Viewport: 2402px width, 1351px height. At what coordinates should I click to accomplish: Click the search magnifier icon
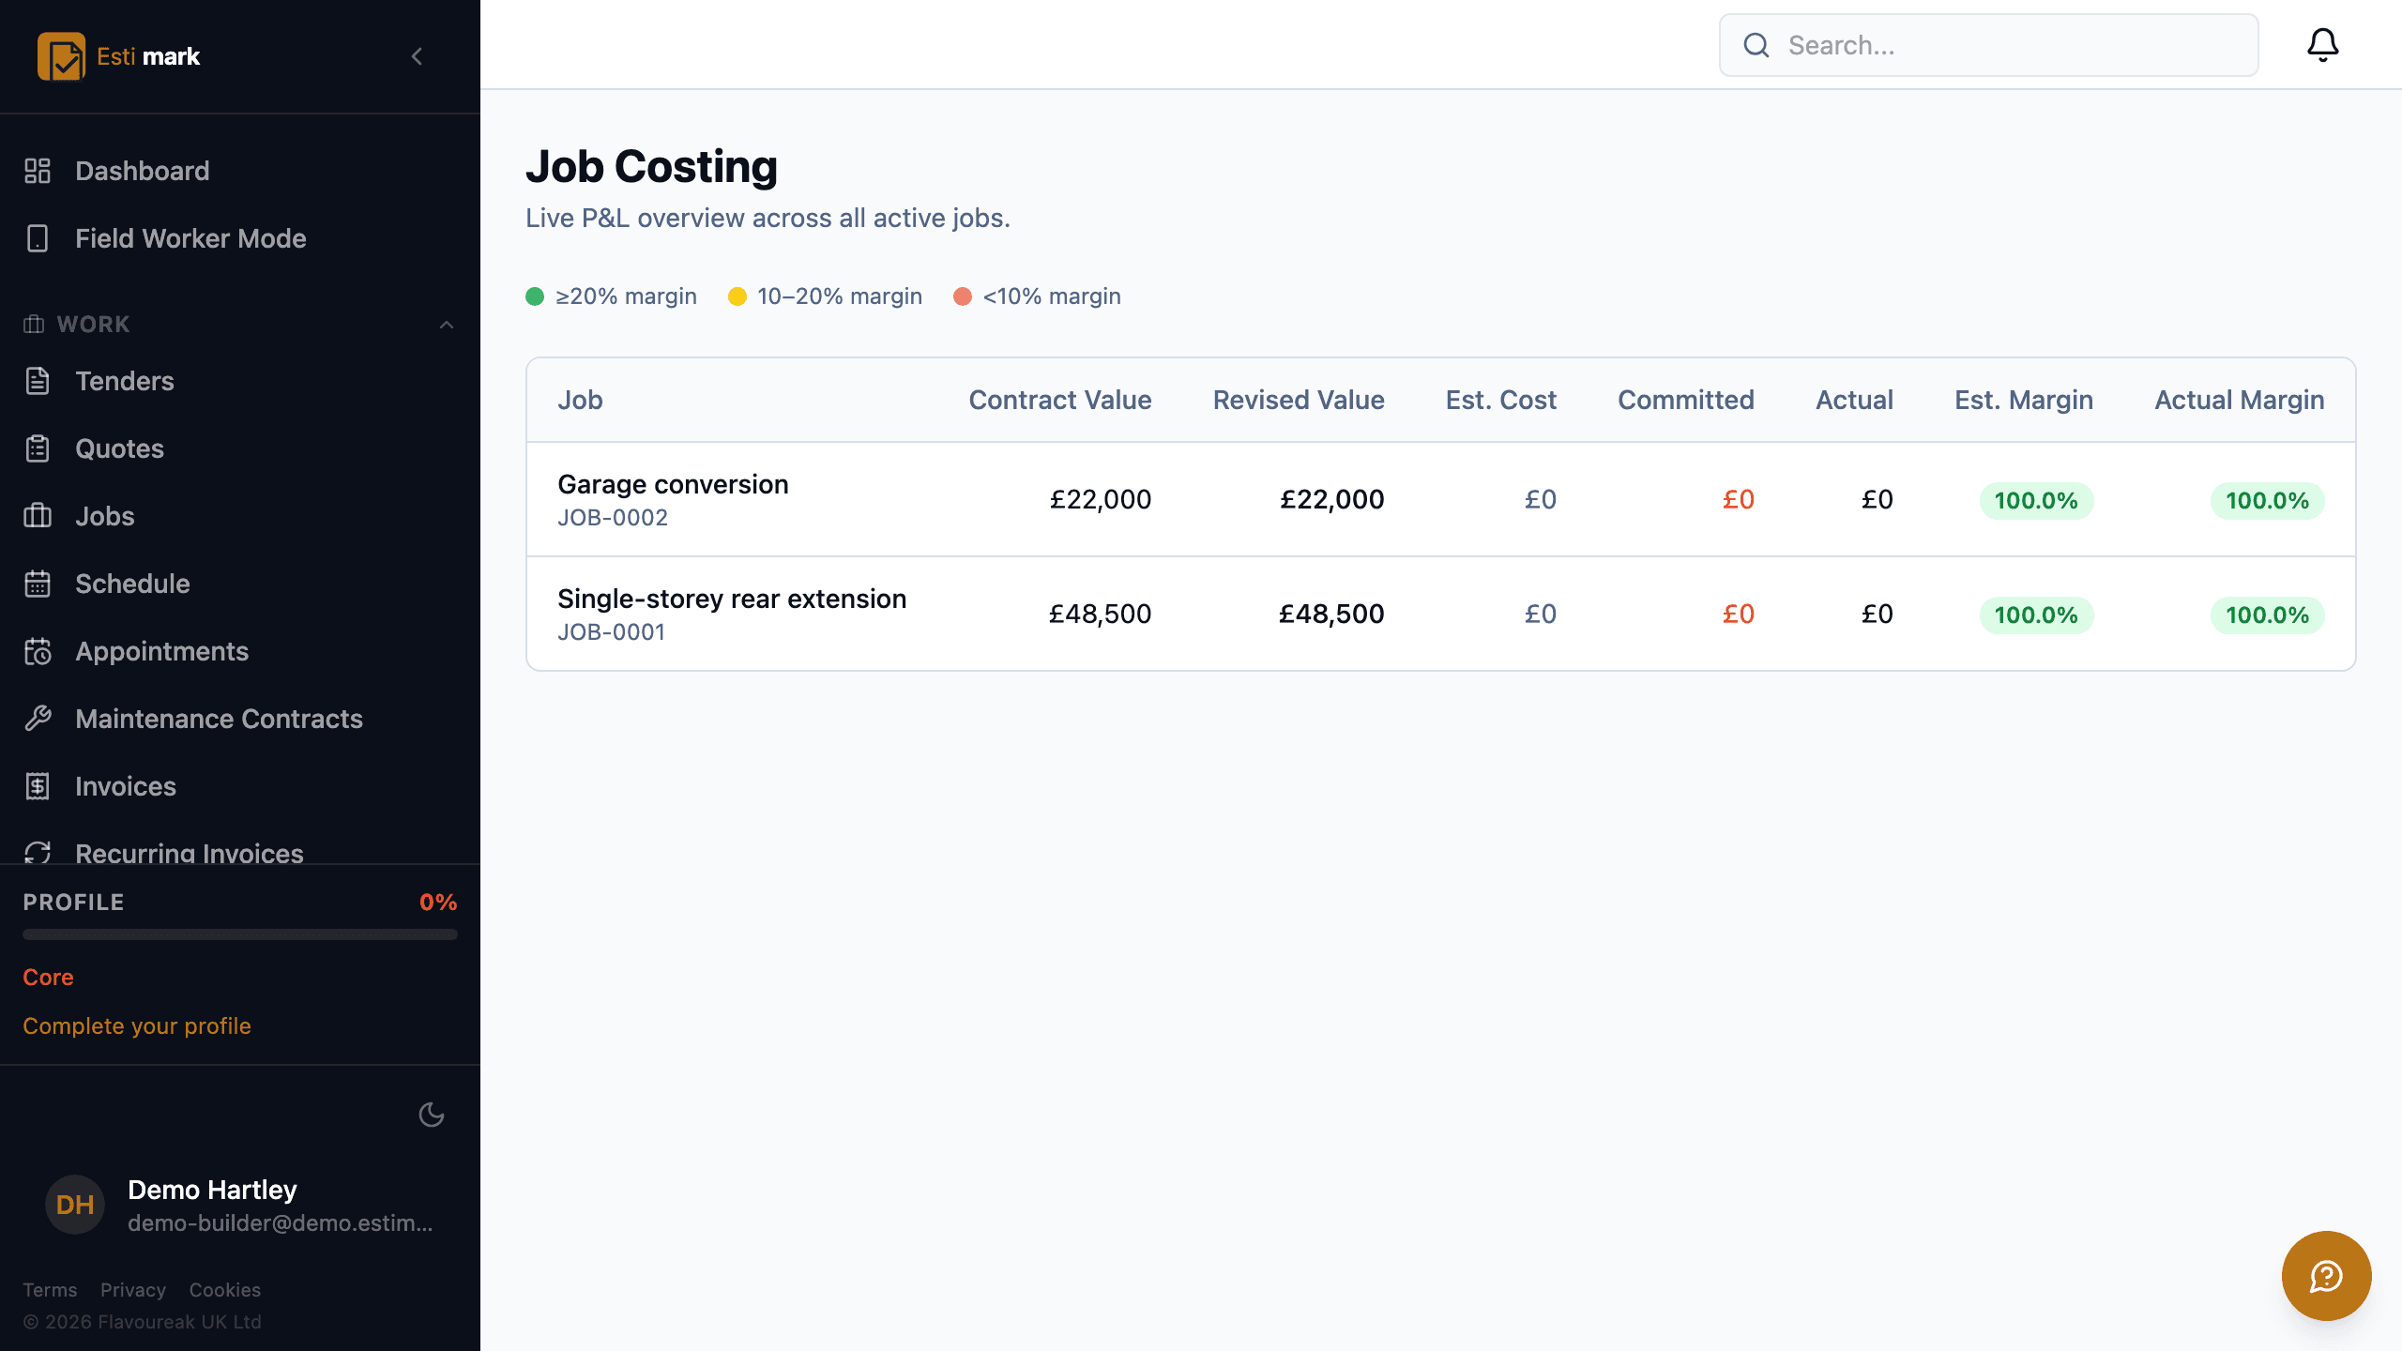(1756, 45)
